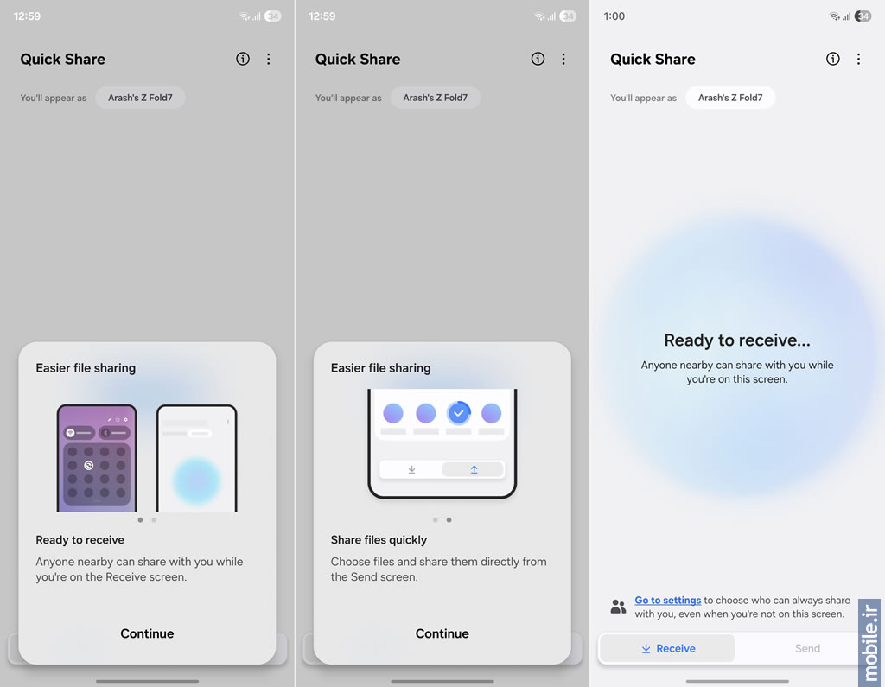The image size is (885, 687).
Task: Tap the second page dot in the left card
Action: [154, 520]
